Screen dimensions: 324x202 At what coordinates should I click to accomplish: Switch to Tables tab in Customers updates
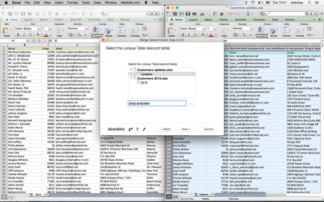(x=208, y=19)
